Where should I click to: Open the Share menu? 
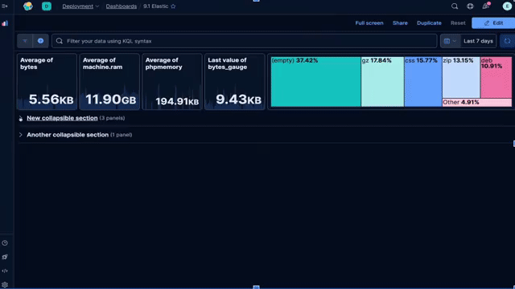(x=400, y=23)
